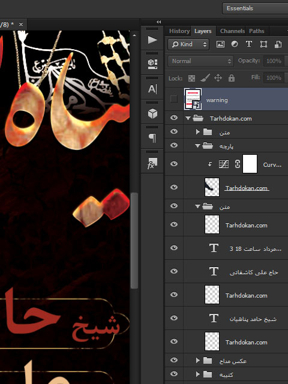Lock transparent pixels

pyautogui.click(x=191, y=78)
